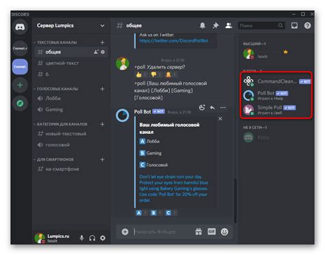Screen dimensions: 325x255
Task: Show pinned messages pin icon
Action: click(215, 25)
